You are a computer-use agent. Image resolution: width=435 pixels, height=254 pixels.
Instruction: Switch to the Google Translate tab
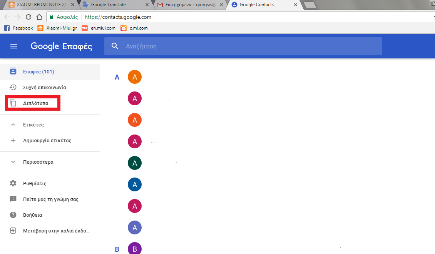(115, 5)
